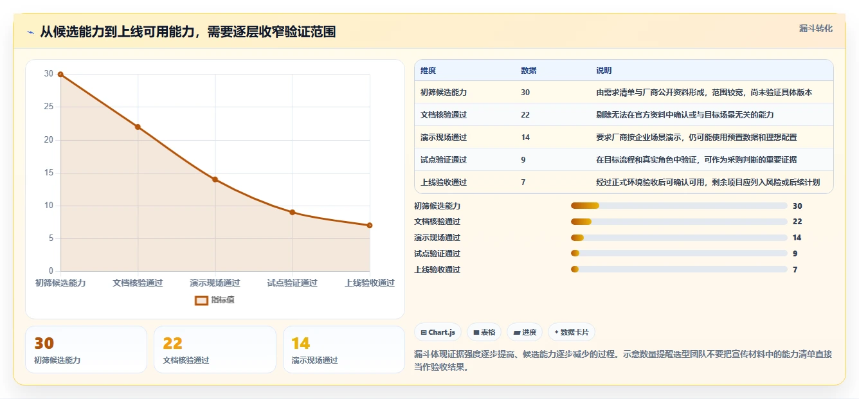The height and width of the screenshot is (399, 859).
Task: Select the 试点验证通过 table row cell
Action: (x=444, y=160)
